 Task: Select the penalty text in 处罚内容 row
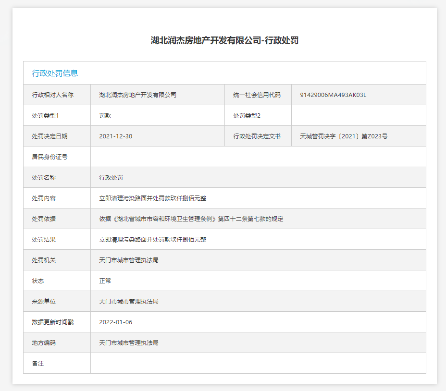click(x=153, y=198)
